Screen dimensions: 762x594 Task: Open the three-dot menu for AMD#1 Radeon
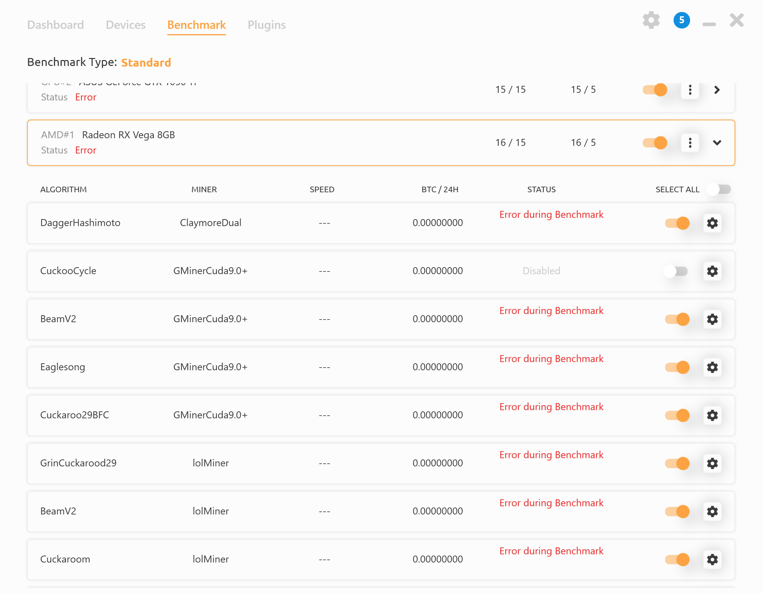click(x=690, y=143)
